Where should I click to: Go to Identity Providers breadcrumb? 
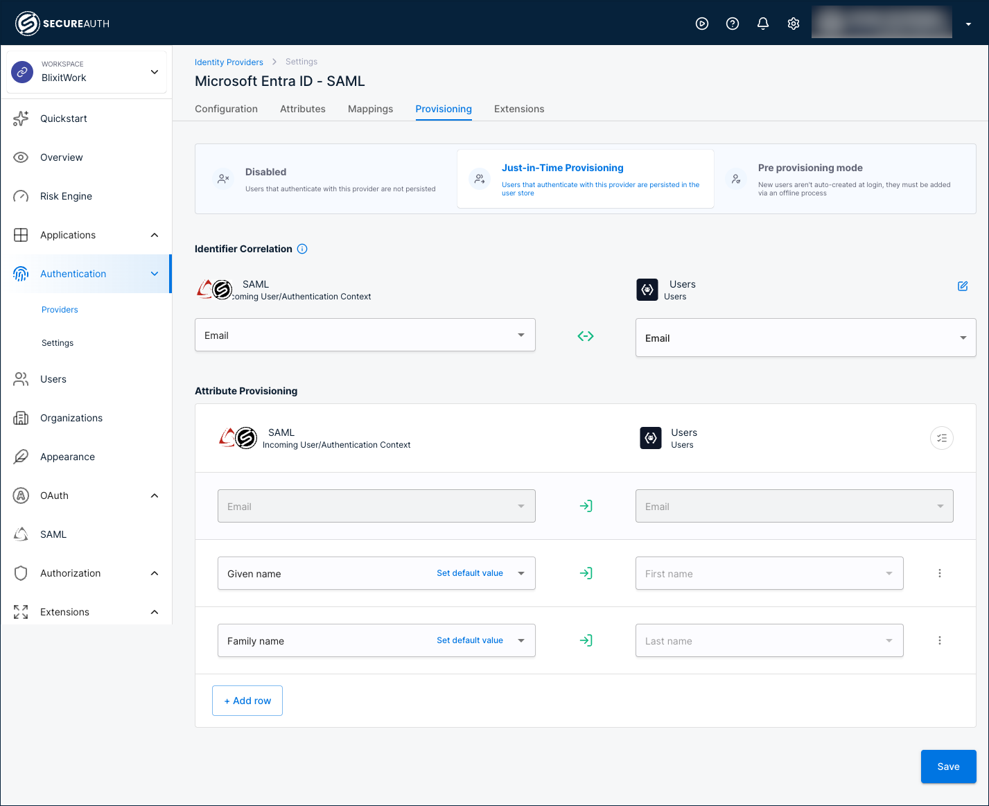coord(229,62)
